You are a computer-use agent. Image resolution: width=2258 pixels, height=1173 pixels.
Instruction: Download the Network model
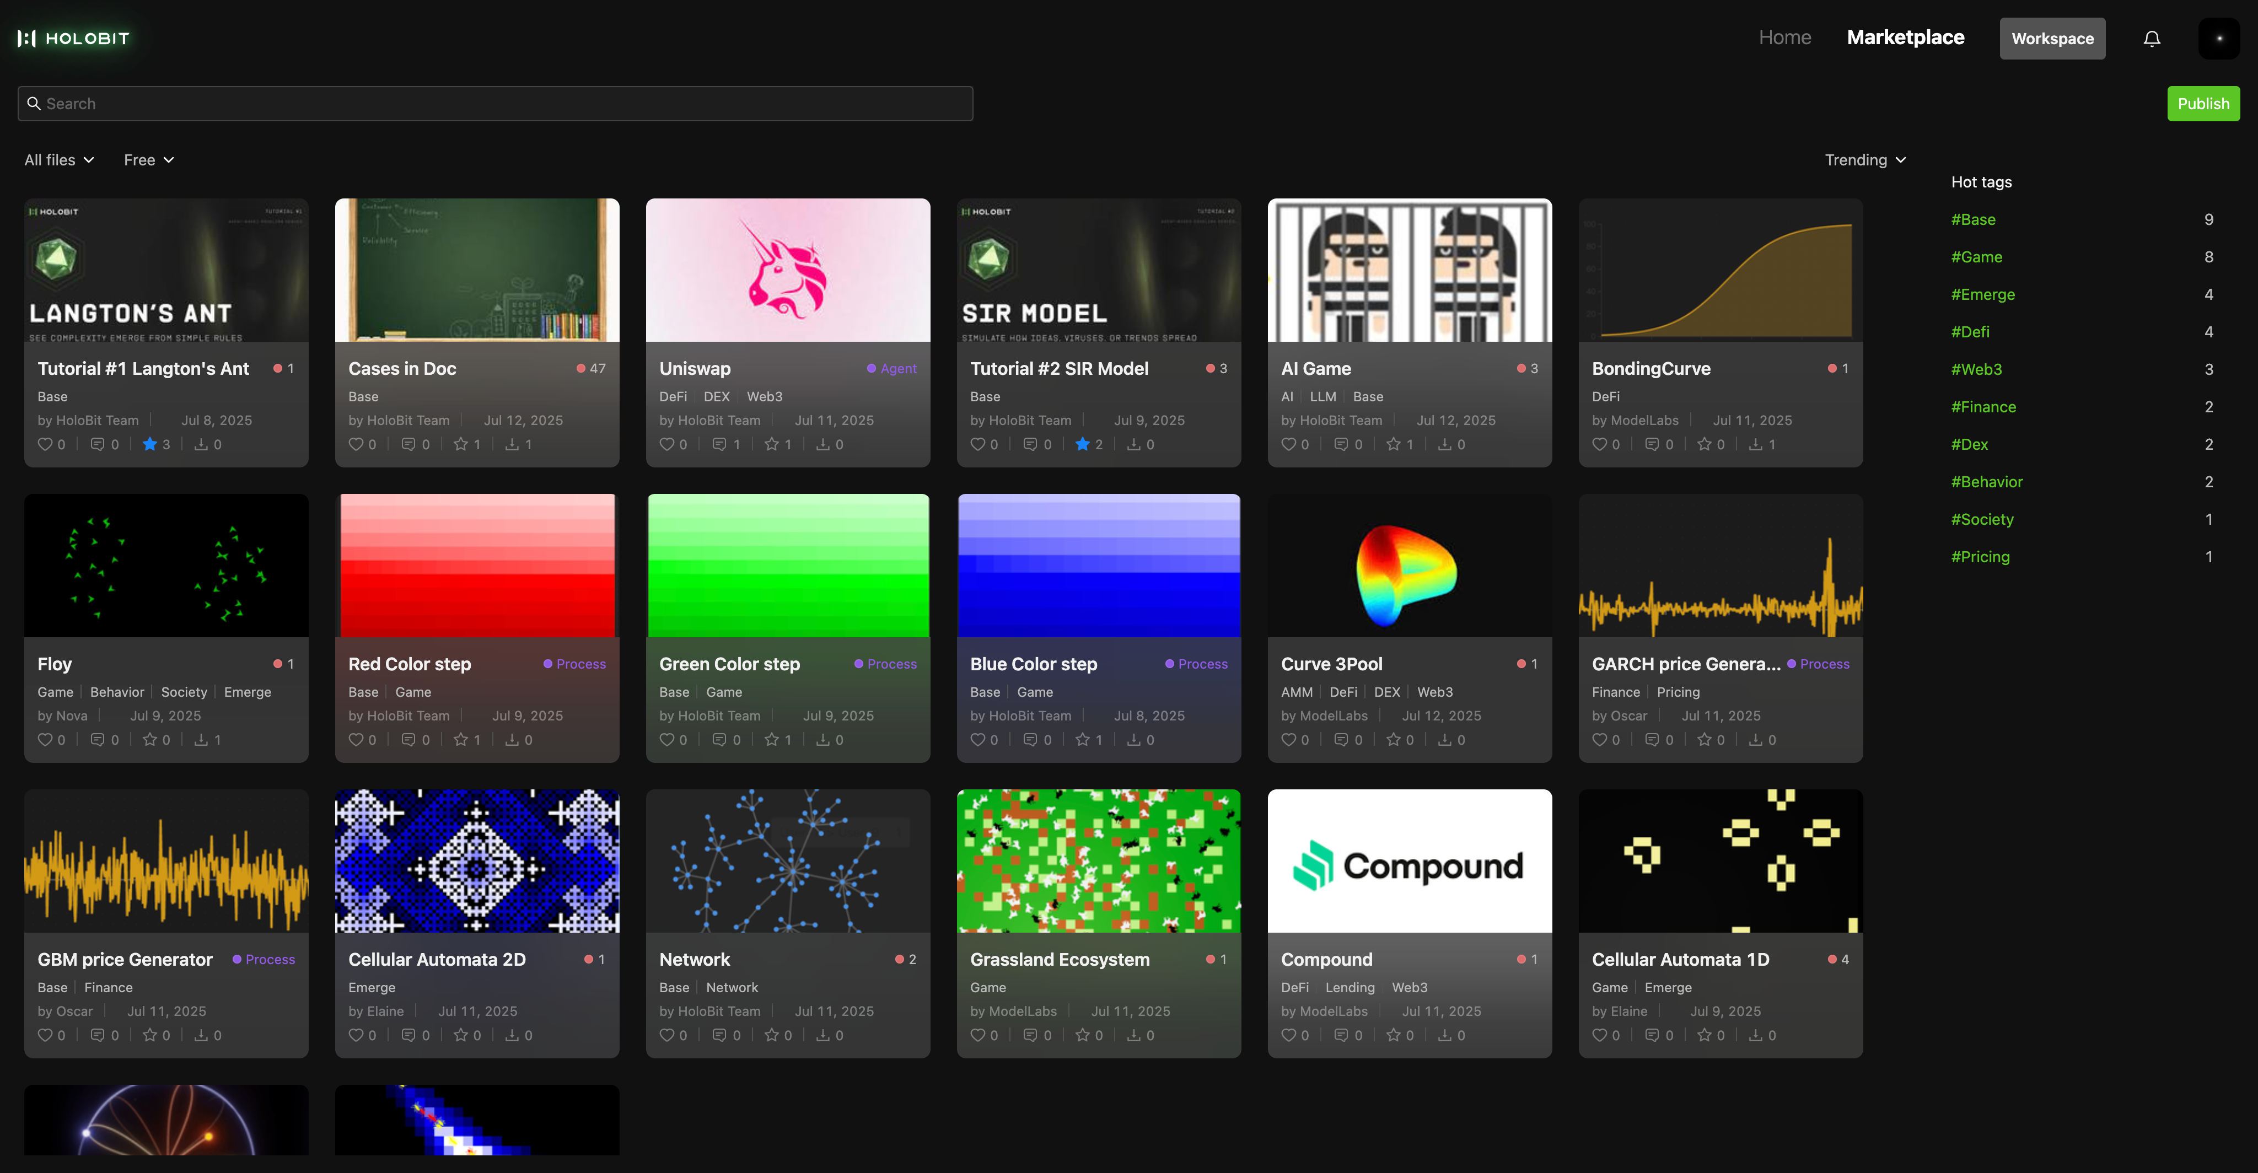[x=823, y=1035]
